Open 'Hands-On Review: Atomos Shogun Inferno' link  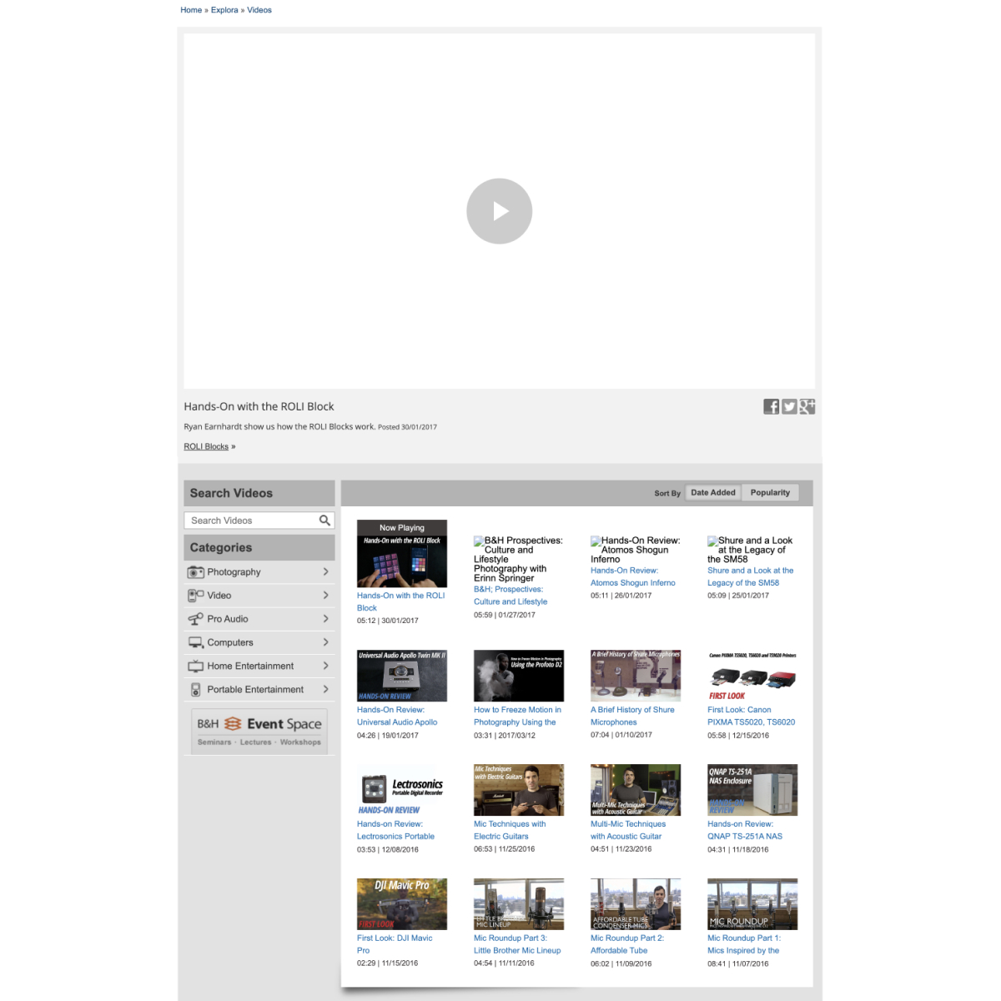[633, 576]
